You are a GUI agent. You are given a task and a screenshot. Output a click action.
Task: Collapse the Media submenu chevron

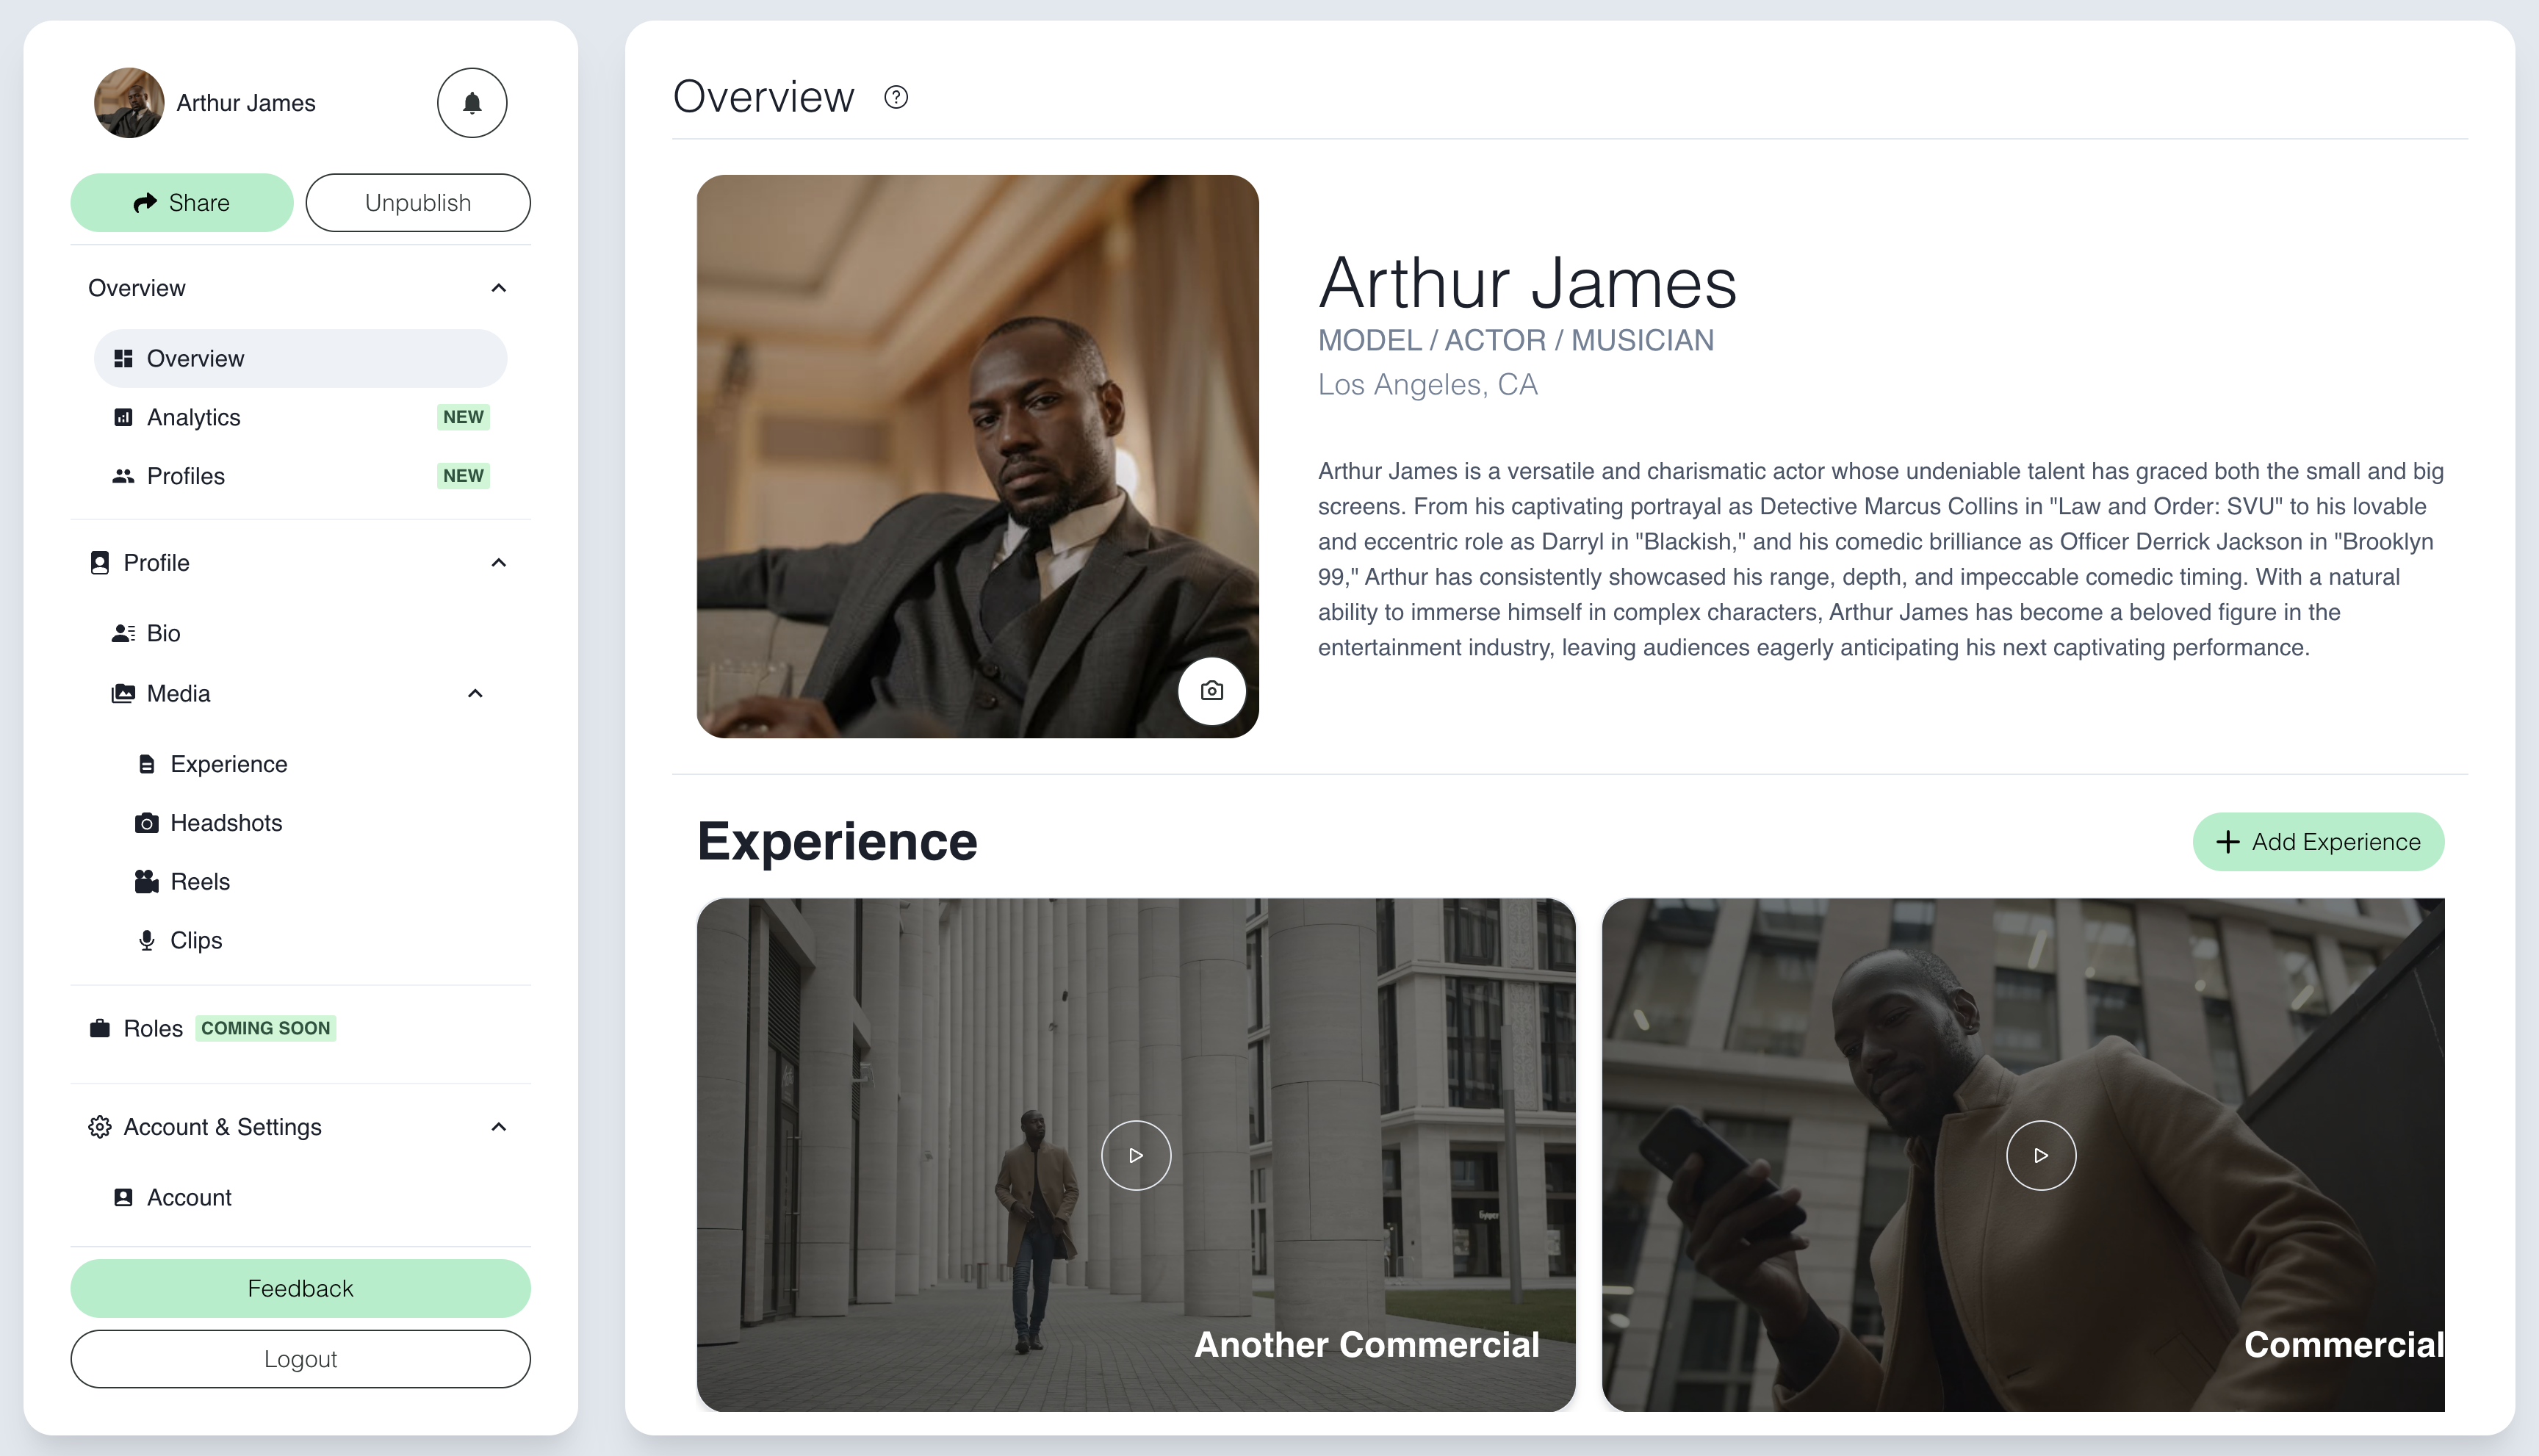[475, 694]
